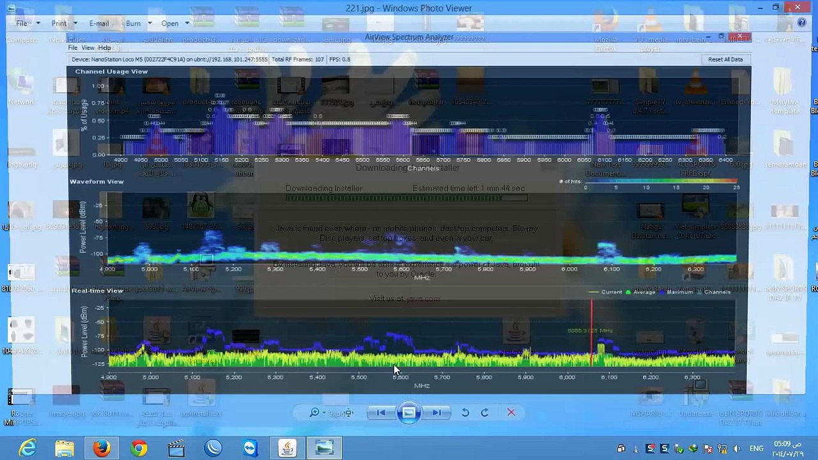
Task: Open Google Chrome from the taskbar
Action: coord(139,448)
